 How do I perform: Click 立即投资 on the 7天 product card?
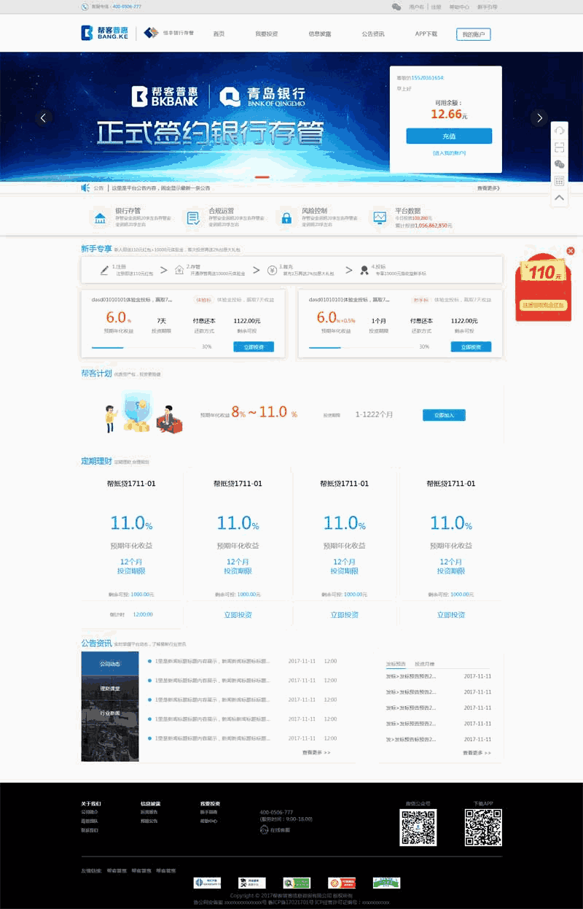[x=254, y=347]
